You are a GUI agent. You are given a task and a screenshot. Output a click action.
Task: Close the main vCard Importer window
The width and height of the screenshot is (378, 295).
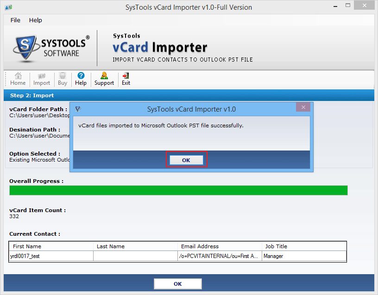[x=364, y=5]
